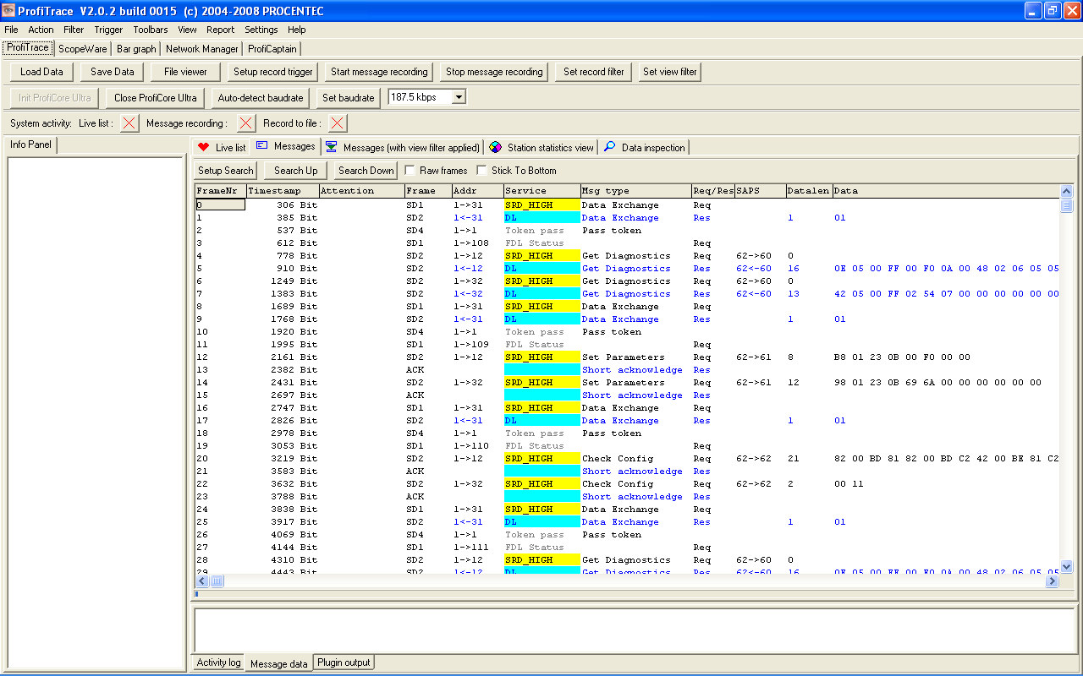Click Auto-detect baudrate button

[261, 98]
